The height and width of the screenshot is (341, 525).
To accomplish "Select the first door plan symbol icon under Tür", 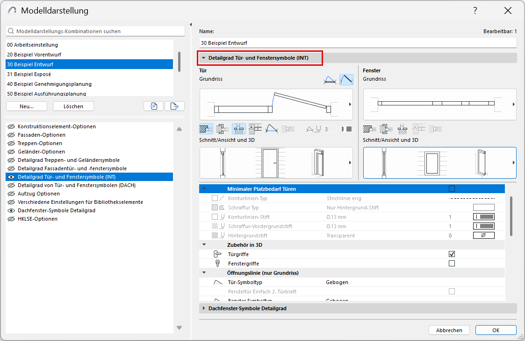I will [206, 129].
